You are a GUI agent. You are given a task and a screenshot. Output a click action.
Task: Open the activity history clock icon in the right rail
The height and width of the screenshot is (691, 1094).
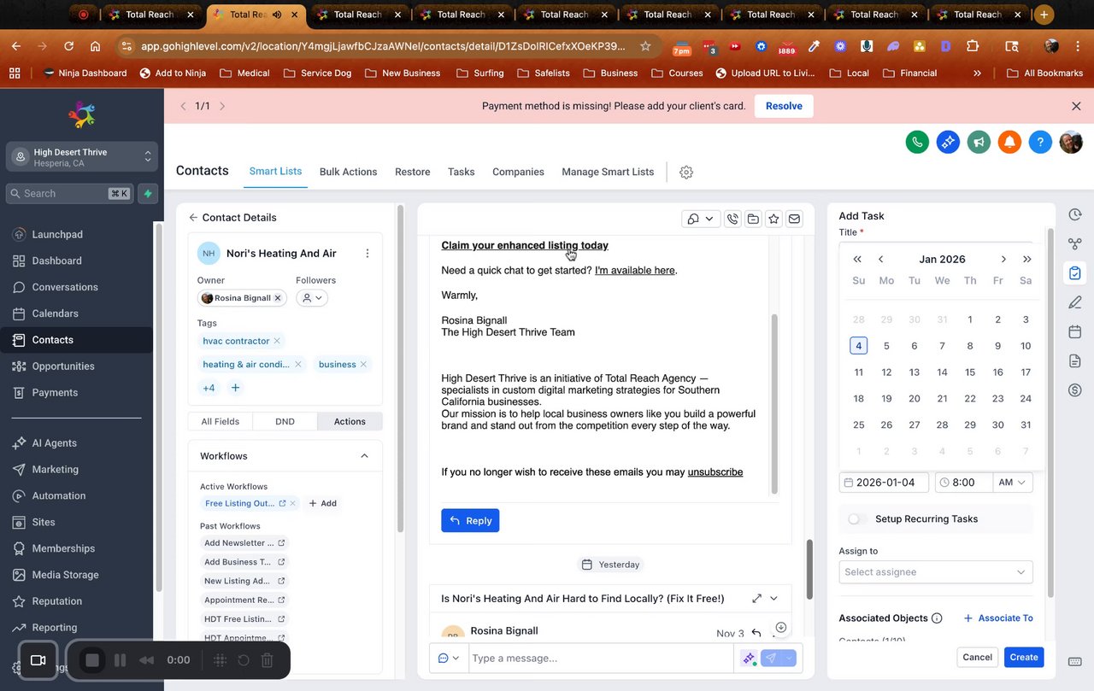click(x=1075, y=215)
